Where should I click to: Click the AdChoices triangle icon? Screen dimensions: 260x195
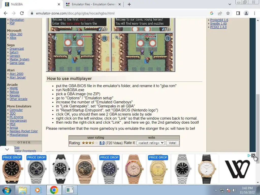click(249, 156)
